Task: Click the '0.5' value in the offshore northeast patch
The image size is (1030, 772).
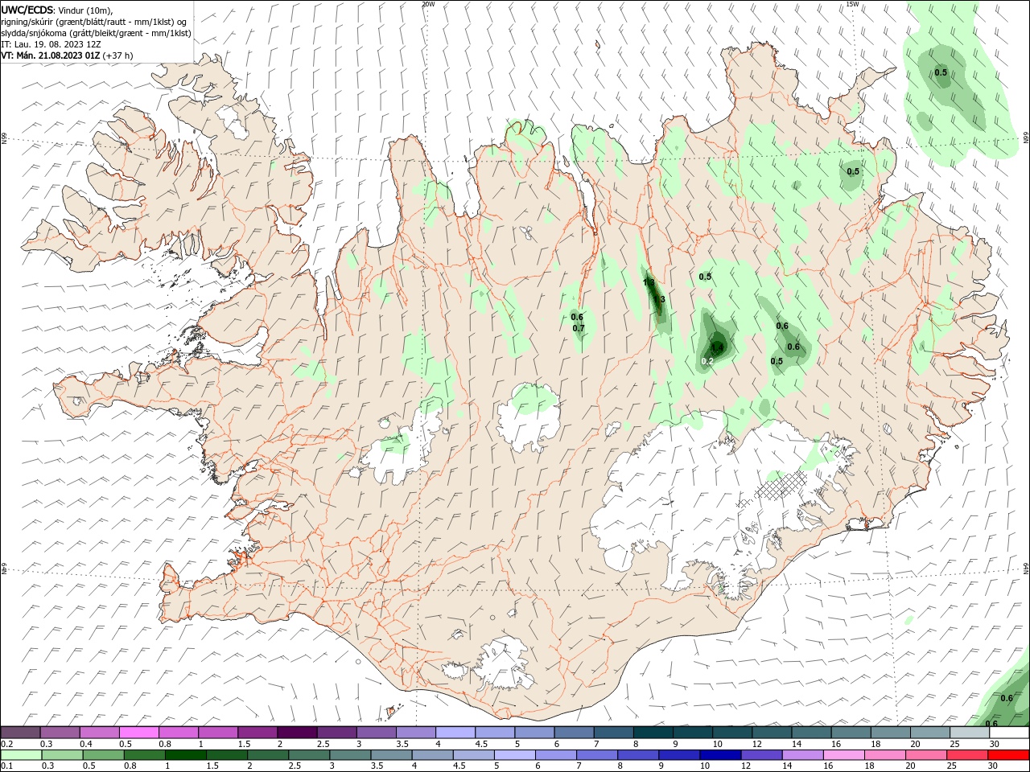Action: (941, 73)
